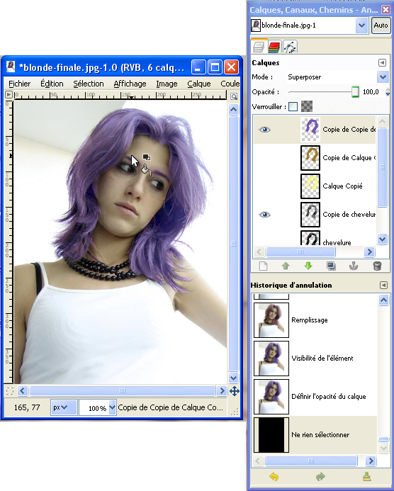Anchor the floating layer with anchor icon

point(354,266)
